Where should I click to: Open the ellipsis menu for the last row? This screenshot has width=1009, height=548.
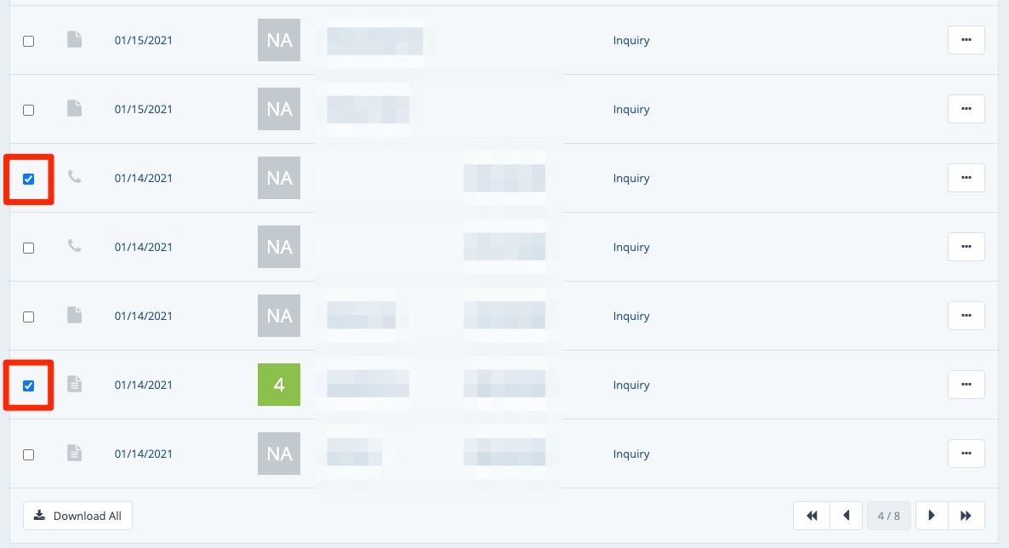click(966, 454)
